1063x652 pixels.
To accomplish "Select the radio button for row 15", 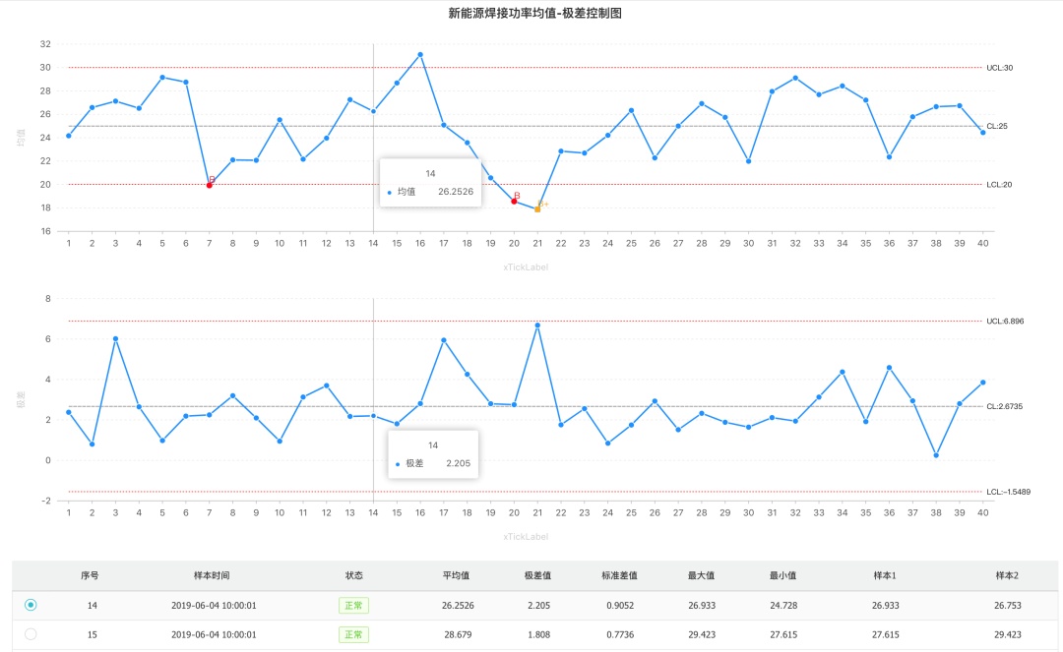I will 31,634.
